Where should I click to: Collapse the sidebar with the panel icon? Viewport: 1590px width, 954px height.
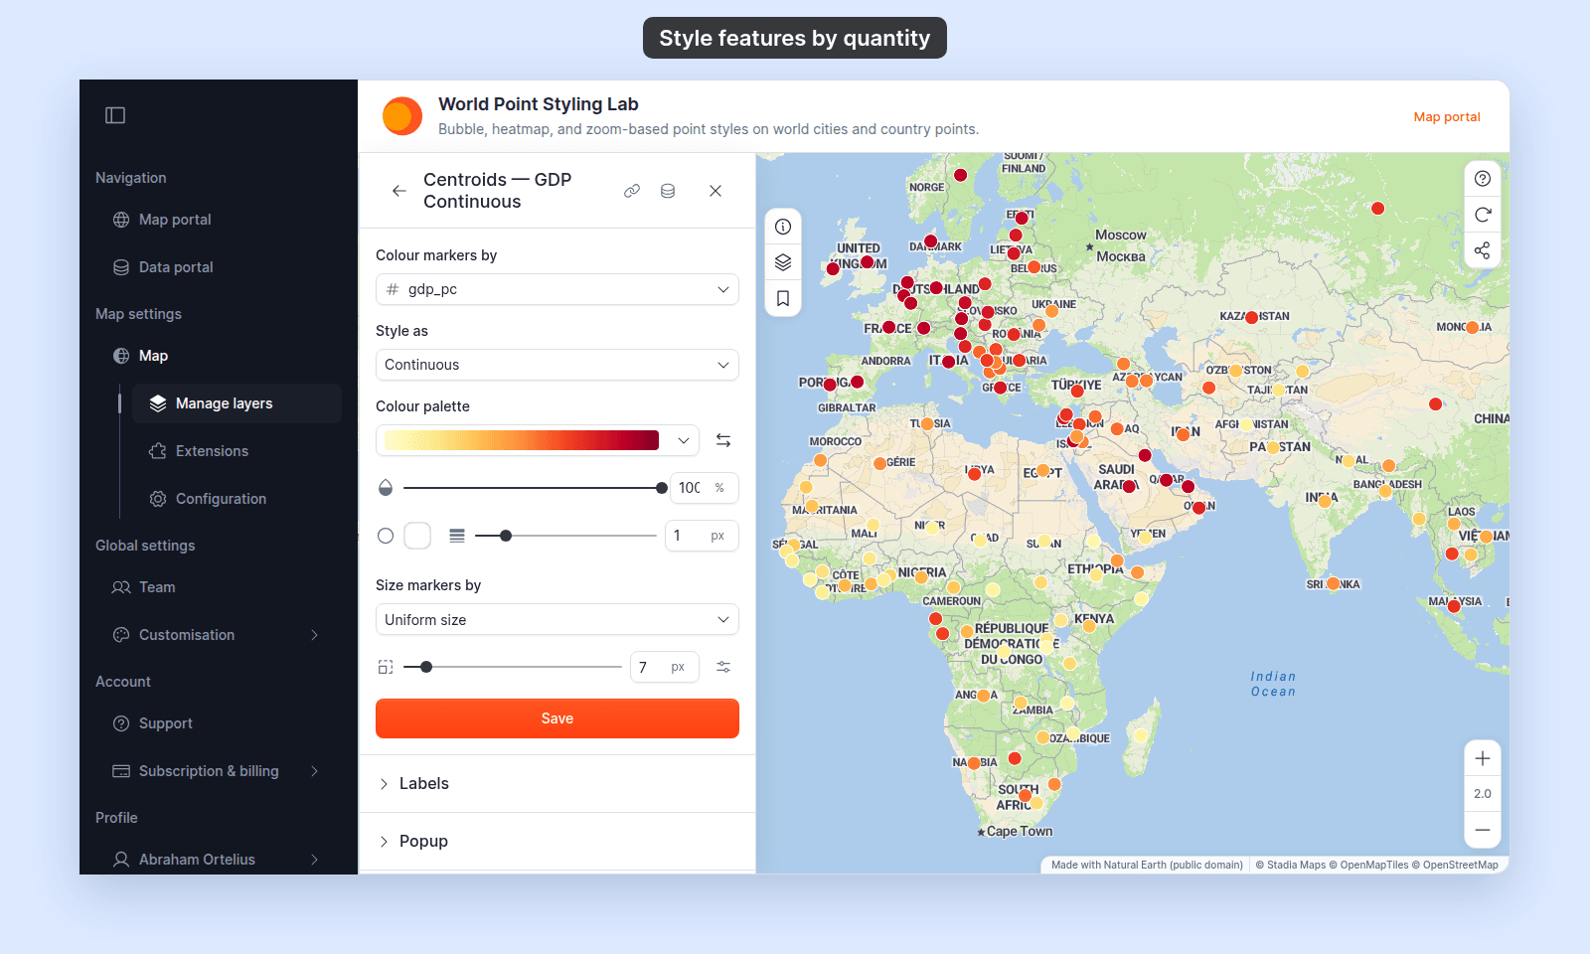pos(115,115)
